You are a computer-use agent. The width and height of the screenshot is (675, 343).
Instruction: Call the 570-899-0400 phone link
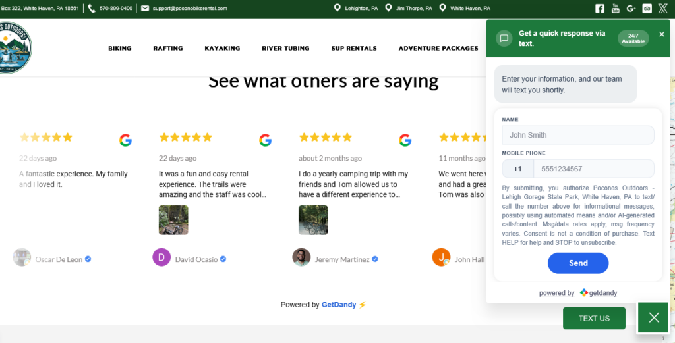click(x=116, y=8)
